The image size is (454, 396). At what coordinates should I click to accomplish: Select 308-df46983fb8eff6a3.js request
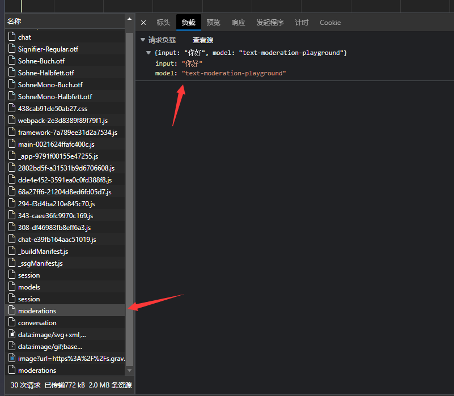point(65,228)
